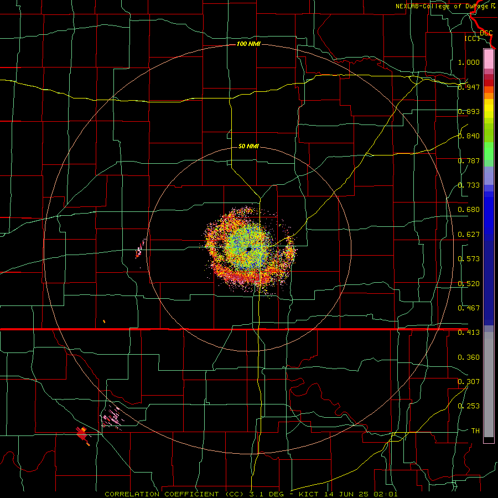This screenshot has width=498, height=498.
Task: Click the 1.000 value on the color scale
Action: pos(469,62)
